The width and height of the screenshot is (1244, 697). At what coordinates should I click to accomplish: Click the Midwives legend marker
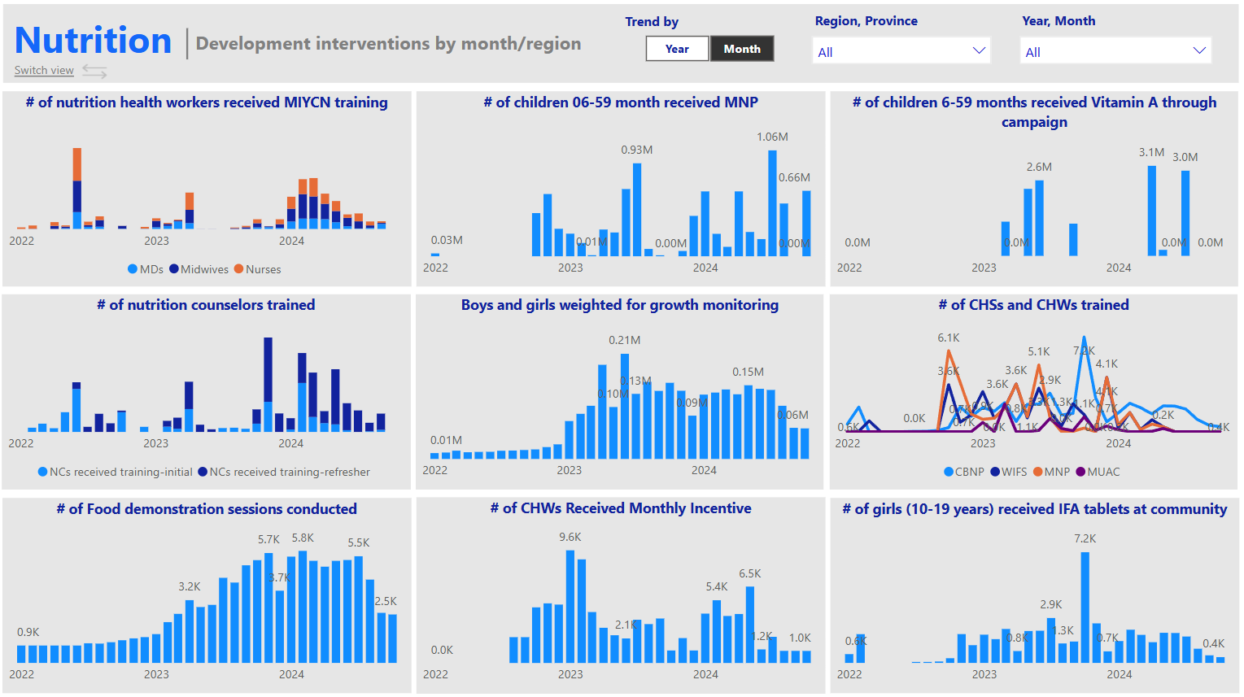pyautogui.click(x=174, y=269)
